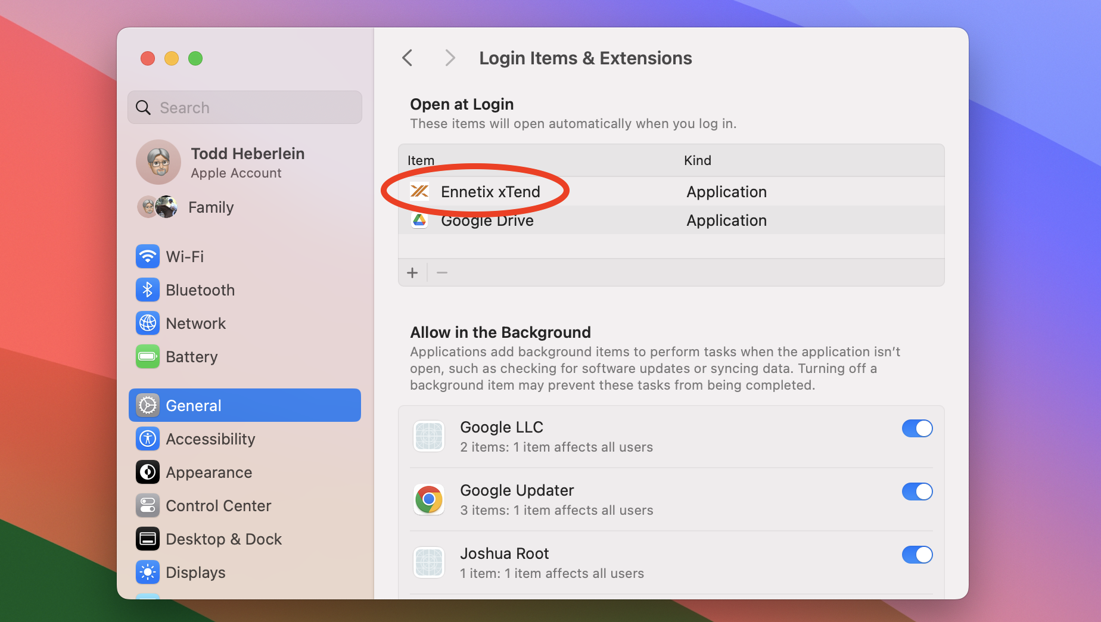Open Bluetooth settings pane
The height and width of the screenshot is (622, 1101).
tap(245, 290)
